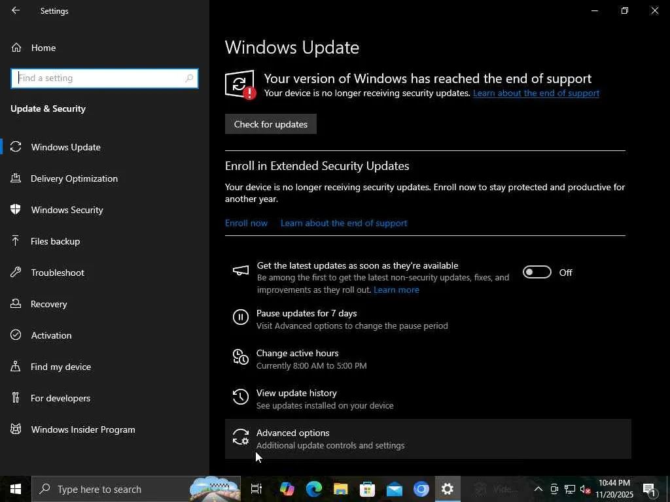
Task: Click the taskbar search box
Action: (x=136, y=489)
